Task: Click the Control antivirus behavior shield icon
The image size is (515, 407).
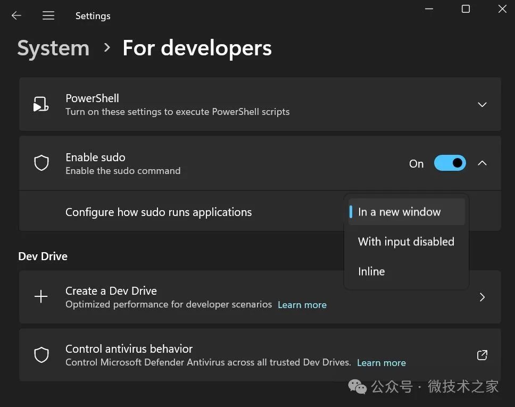Action: (41, 355)
